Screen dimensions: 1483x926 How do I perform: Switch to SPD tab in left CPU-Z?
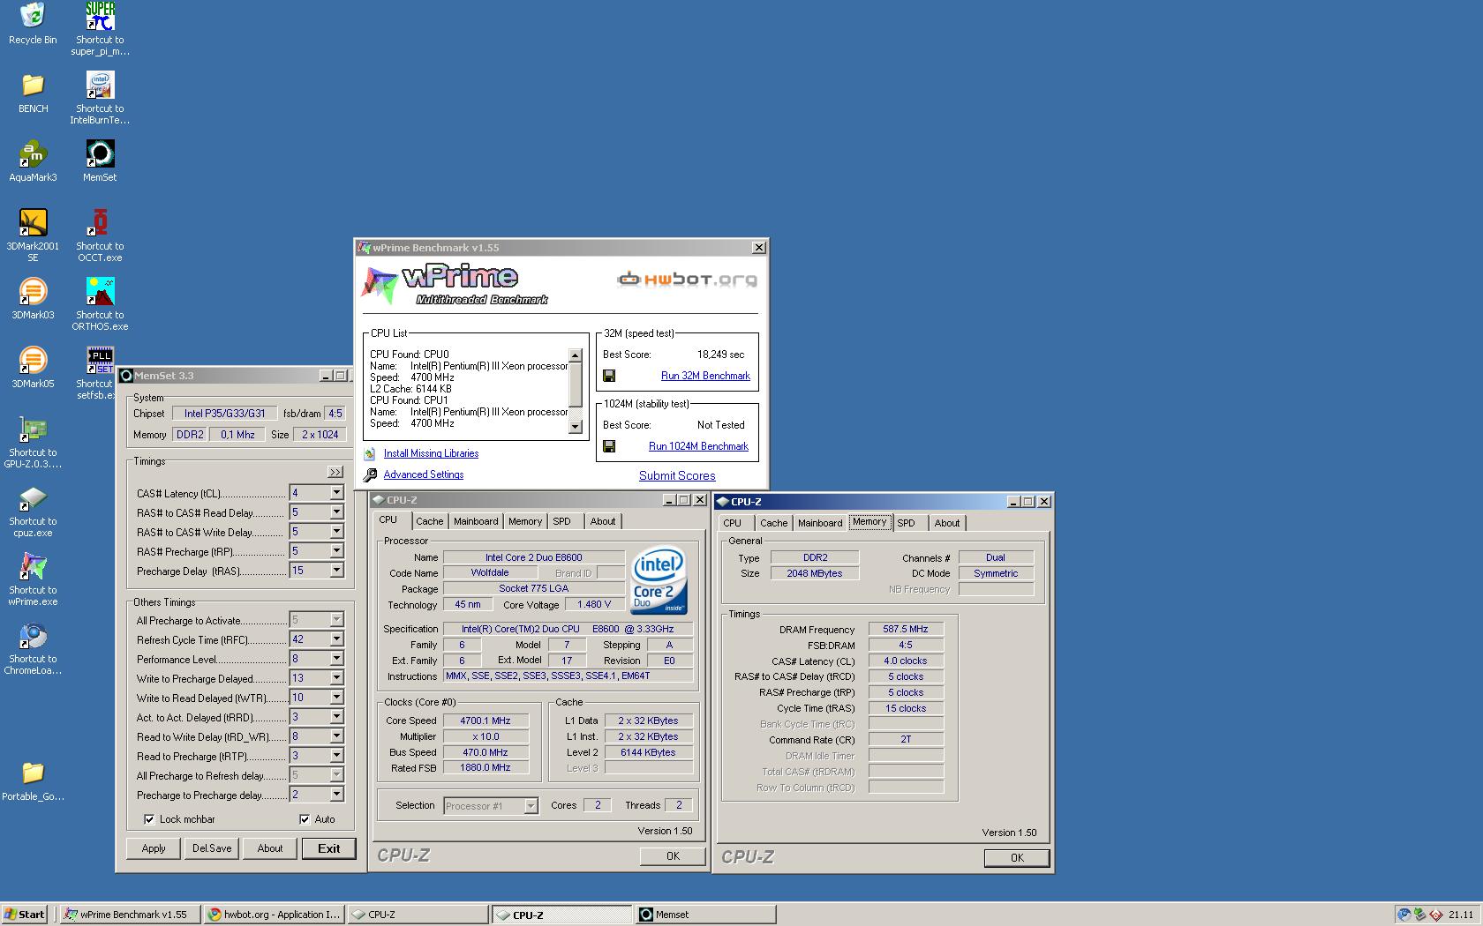click(x=561, y=521)
